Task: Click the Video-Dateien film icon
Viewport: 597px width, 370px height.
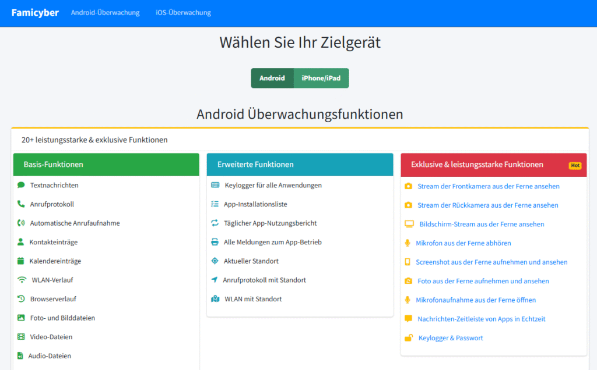Action: 22,337
